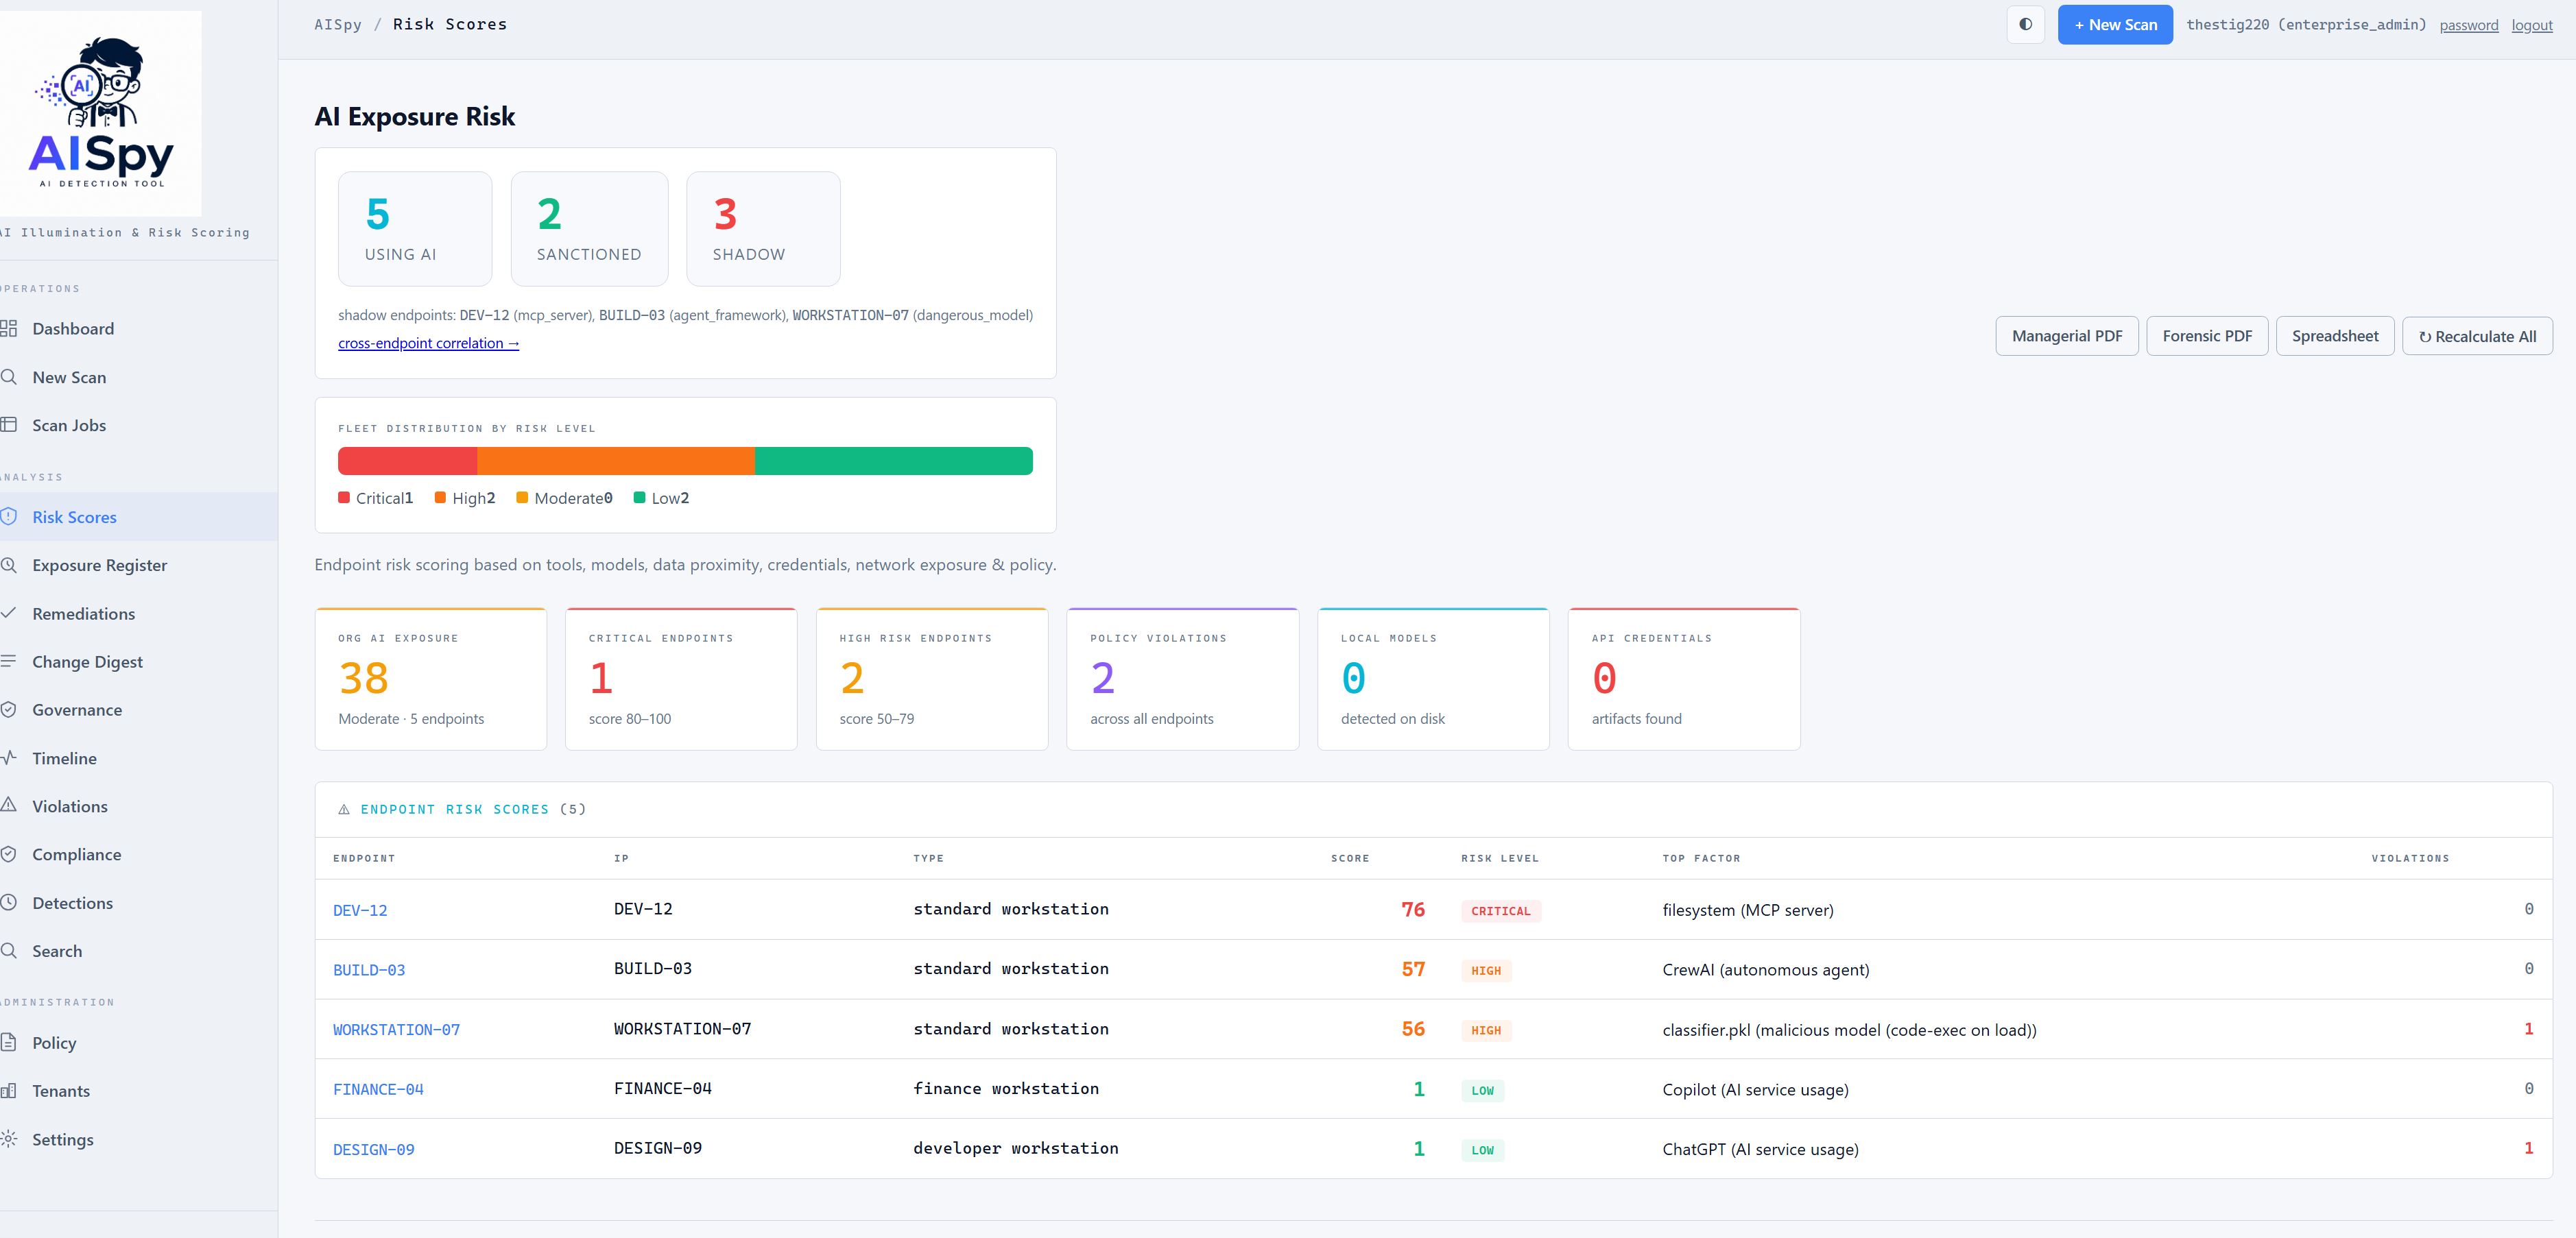Click the Detections clock icon
The height and width of the screenshot is (1238, 2576).
(9, 902)
